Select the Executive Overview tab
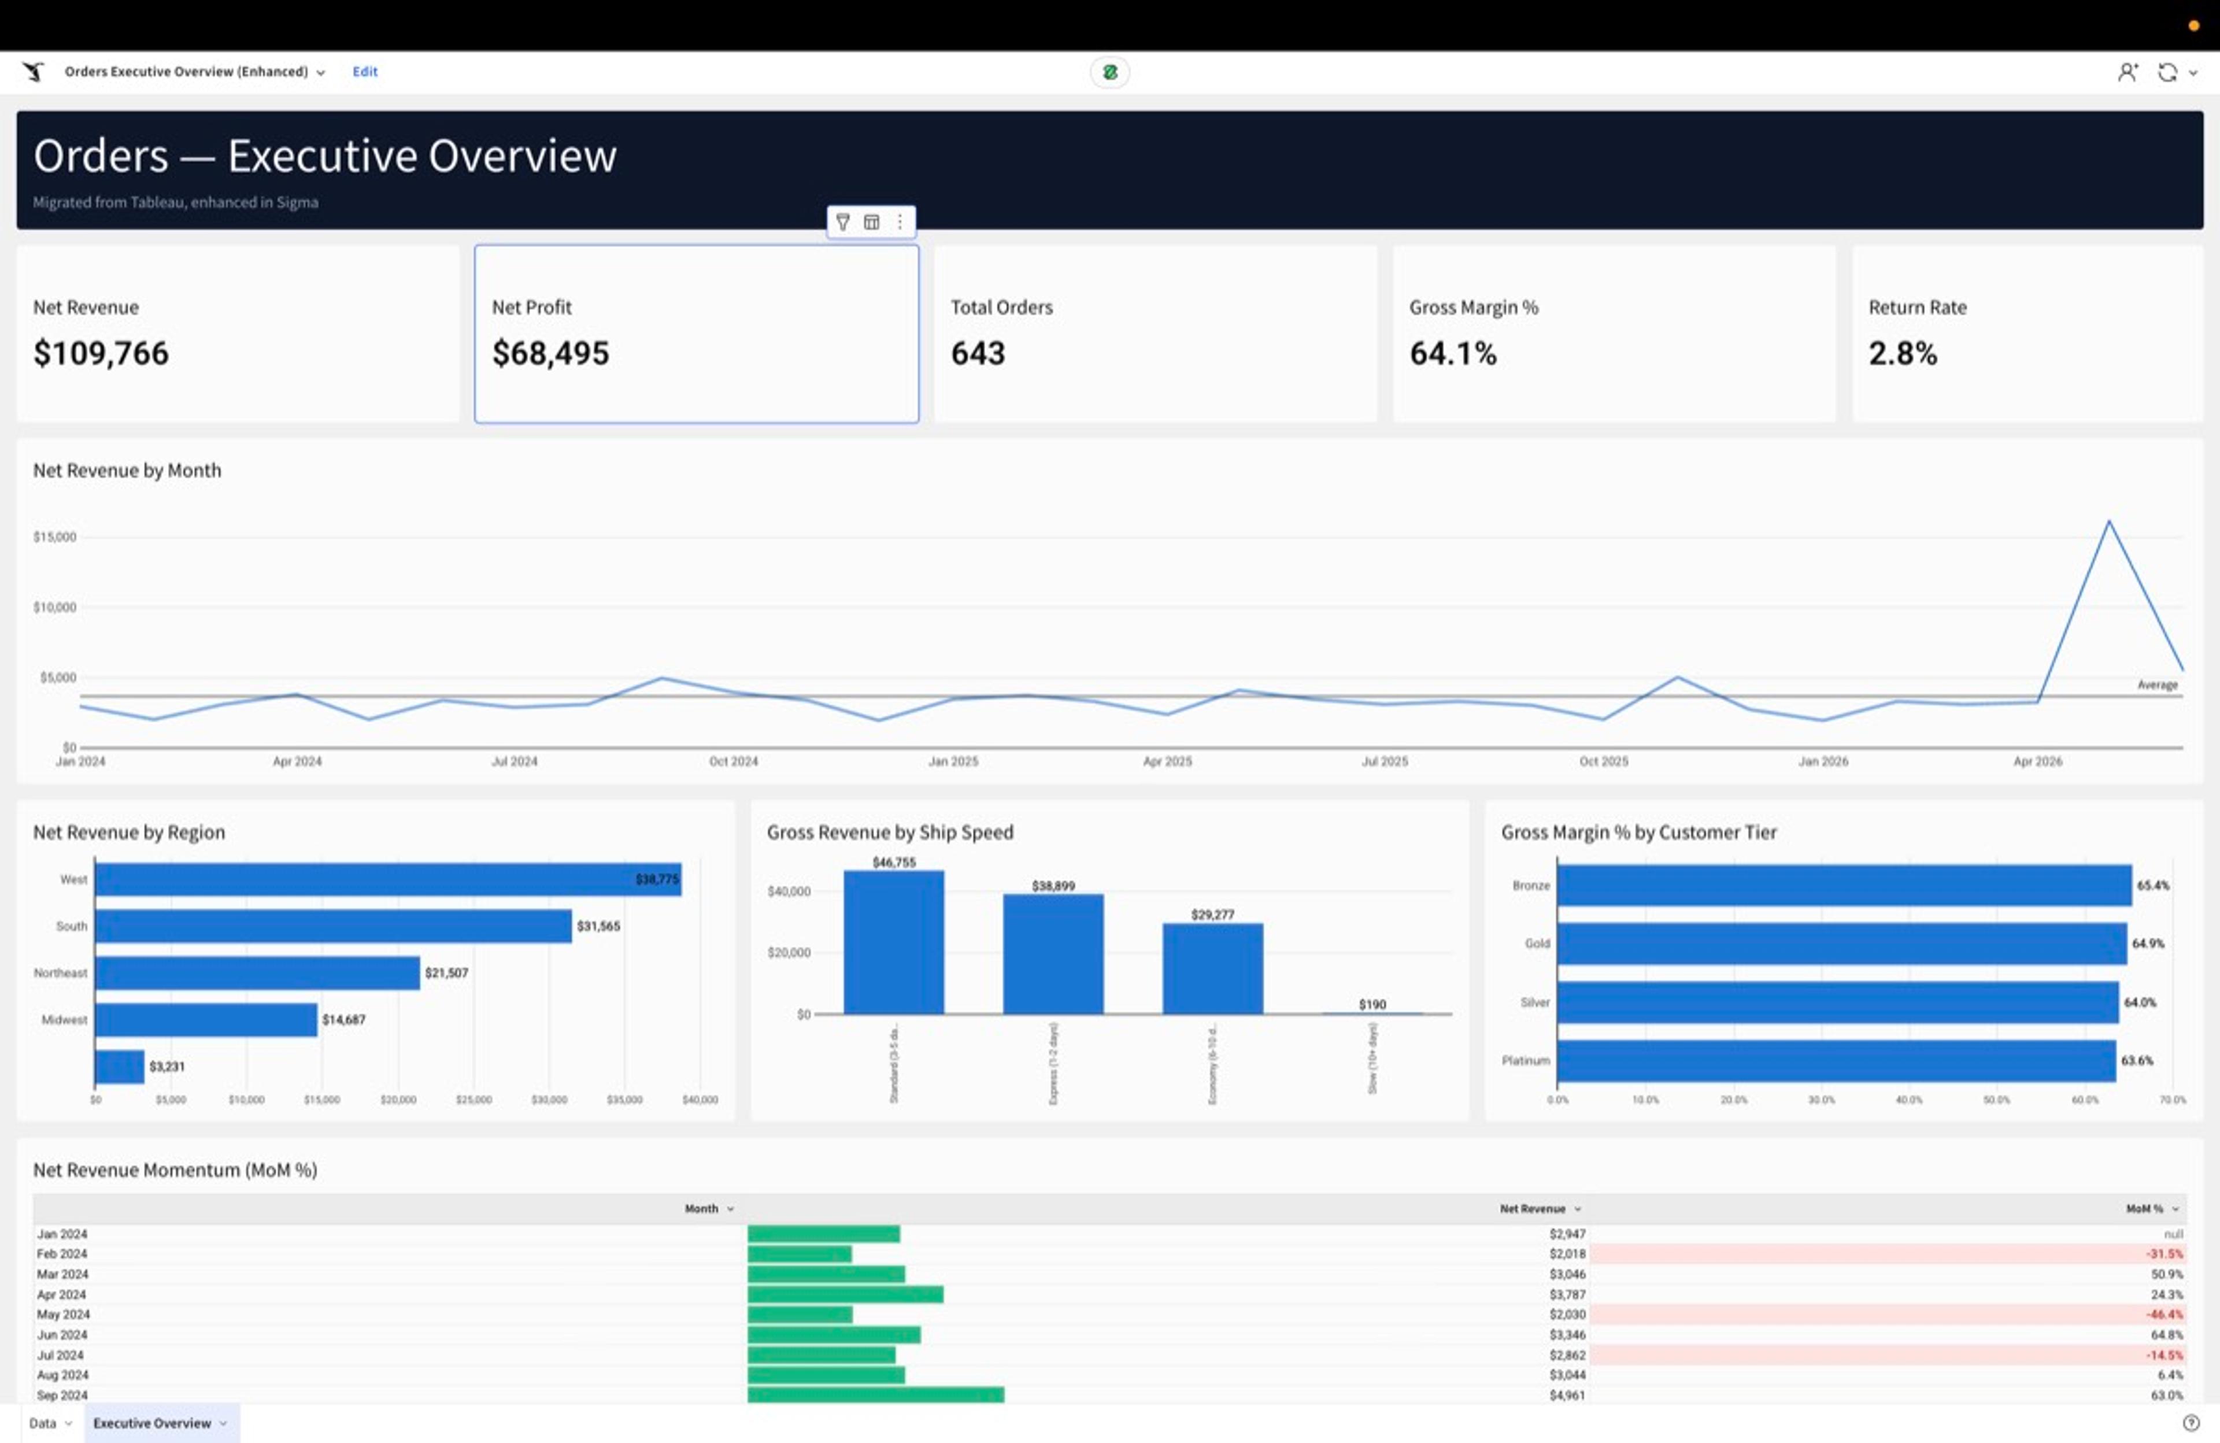Viewport: 2220px width, 1443px height. [152, 1423]
